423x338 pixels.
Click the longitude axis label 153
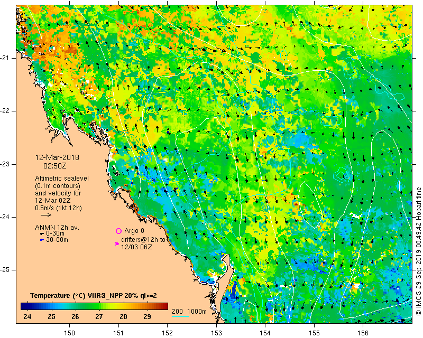pyautogui.click(x=216, y=333)
